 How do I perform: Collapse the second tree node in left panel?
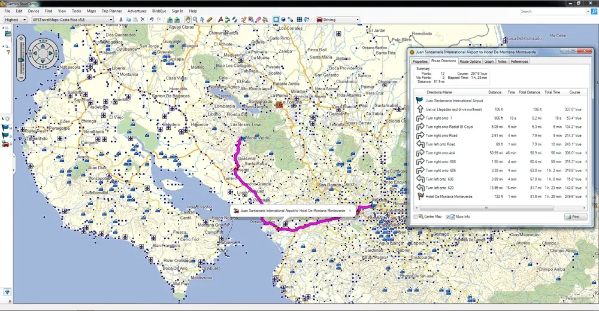pyautogui.click(x=4, y=46)
